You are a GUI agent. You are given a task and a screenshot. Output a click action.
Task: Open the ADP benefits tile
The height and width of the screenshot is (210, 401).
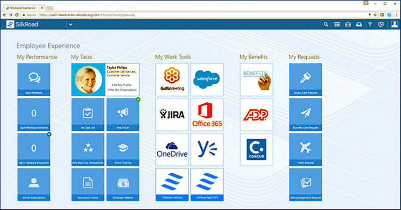pyautogui.click(x=256, y=114)
